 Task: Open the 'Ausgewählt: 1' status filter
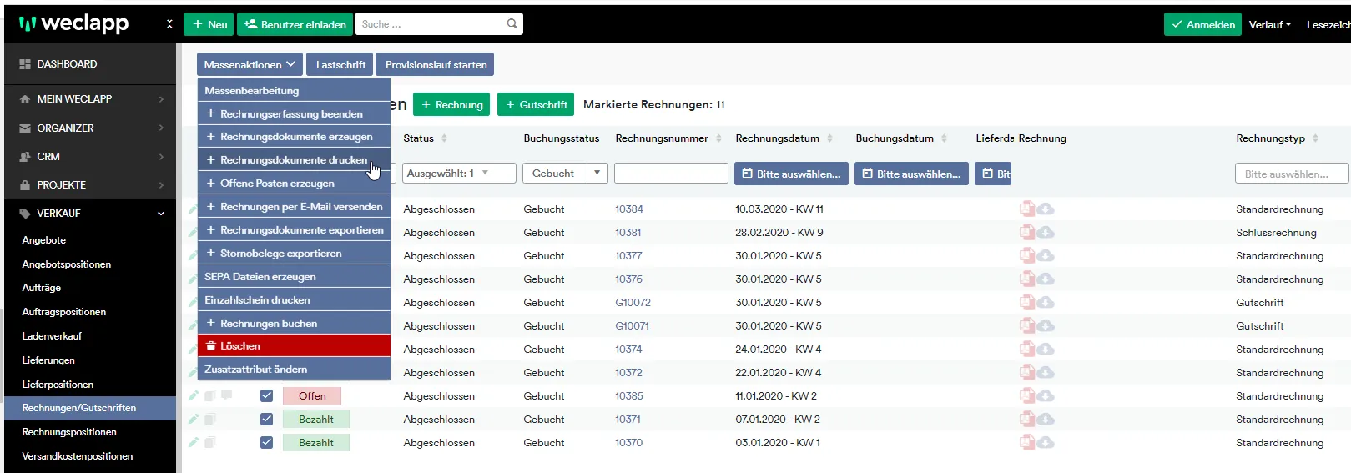pos(458,174)
